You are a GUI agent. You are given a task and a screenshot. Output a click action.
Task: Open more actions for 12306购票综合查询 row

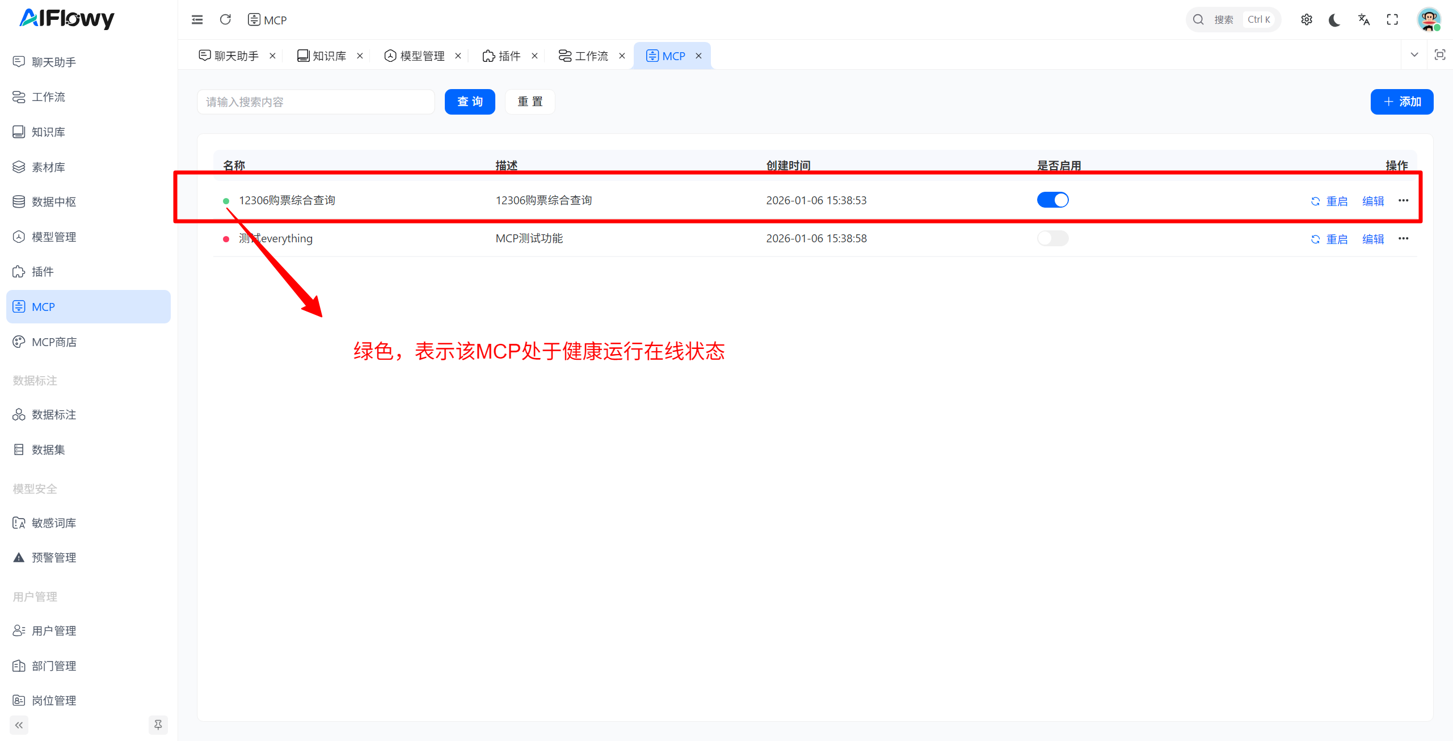(x=1403, y=200)
